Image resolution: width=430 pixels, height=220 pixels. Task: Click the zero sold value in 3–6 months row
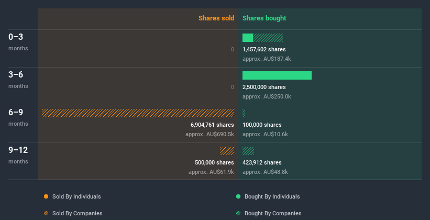click(x=233, y=87)
